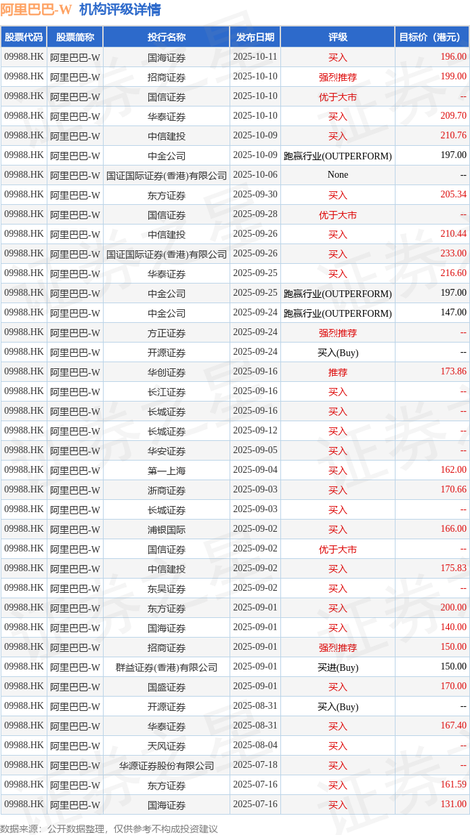Image resolution: width=470 pixels, height=835 pixels.
Task: Select the date 2025-08-04
Action: coord(255,745)
